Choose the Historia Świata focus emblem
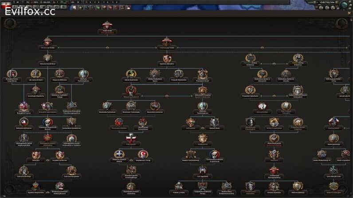This screenshot has height=198, width=353. click(48, 58)
